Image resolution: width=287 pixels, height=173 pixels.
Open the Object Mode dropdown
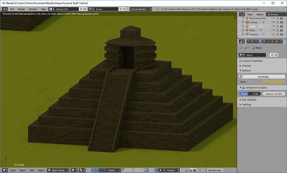coord(58,170)
